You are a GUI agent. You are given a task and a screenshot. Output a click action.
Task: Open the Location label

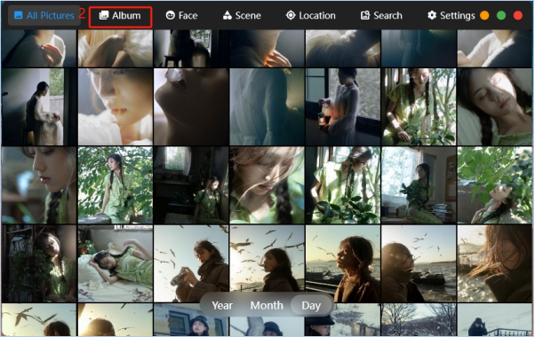pos(317,15)
